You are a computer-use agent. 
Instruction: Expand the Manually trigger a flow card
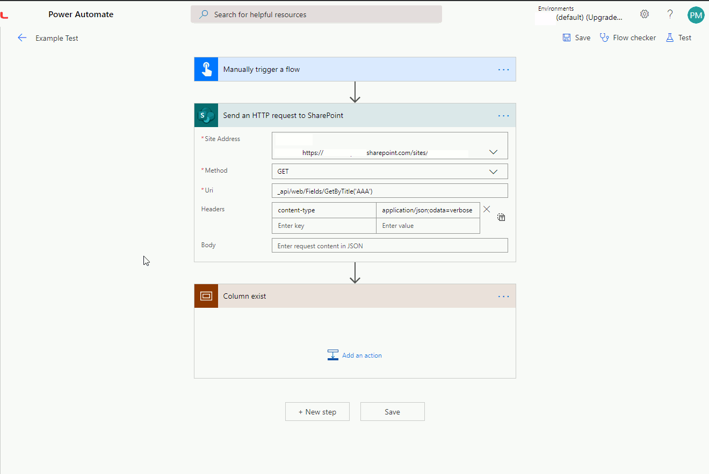click(355, 69)
